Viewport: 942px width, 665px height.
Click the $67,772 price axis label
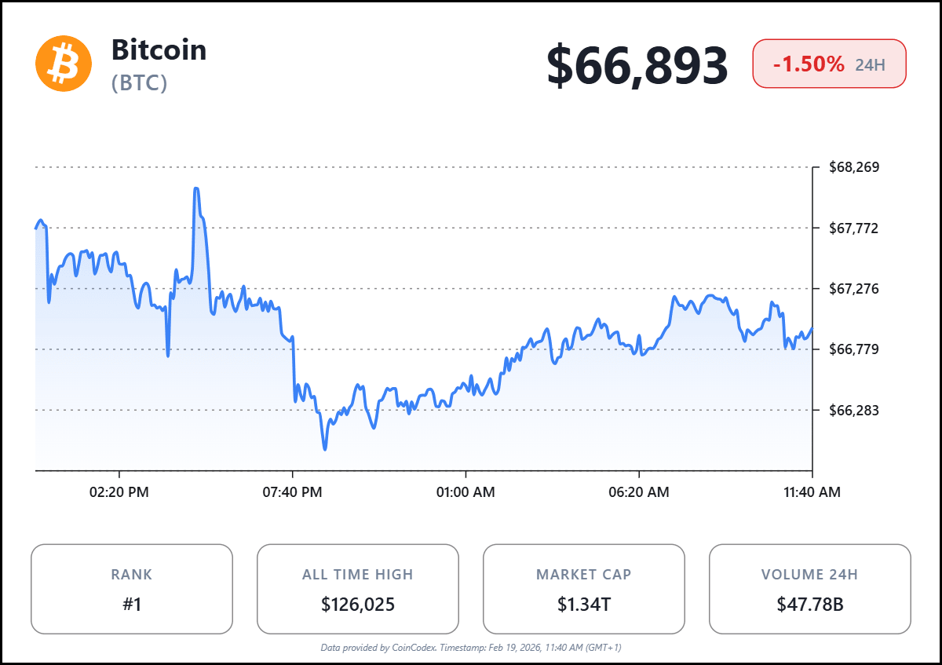point(854,228)
